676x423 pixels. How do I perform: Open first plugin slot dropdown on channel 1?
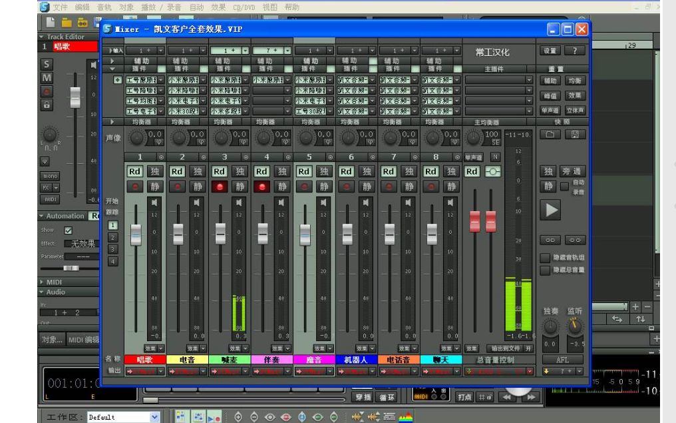pos(161,80)
